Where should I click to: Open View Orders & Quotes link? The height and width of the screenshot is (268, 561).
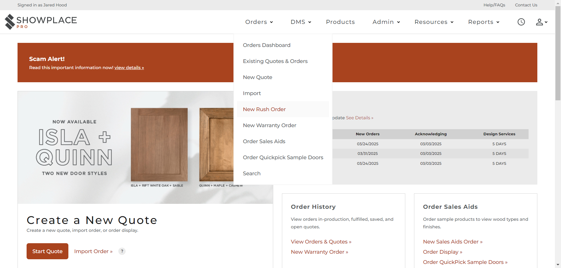(321, 241)
